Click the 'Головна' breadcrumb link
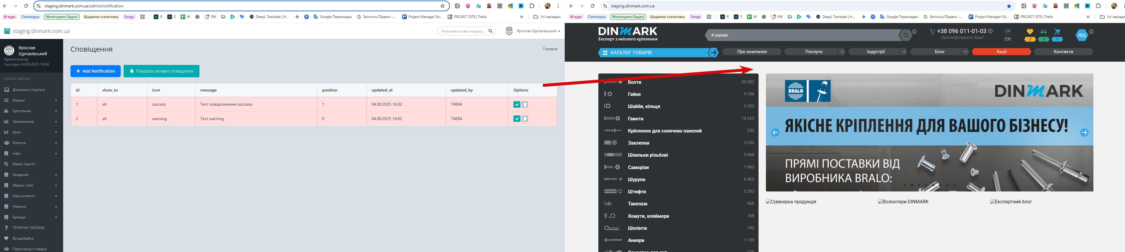The width and height of the screenshot is (1125, 252). (x=550, y=49)
